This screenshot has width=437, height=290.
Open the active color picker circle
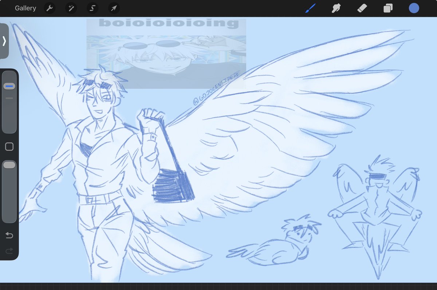tap(414, 8)
